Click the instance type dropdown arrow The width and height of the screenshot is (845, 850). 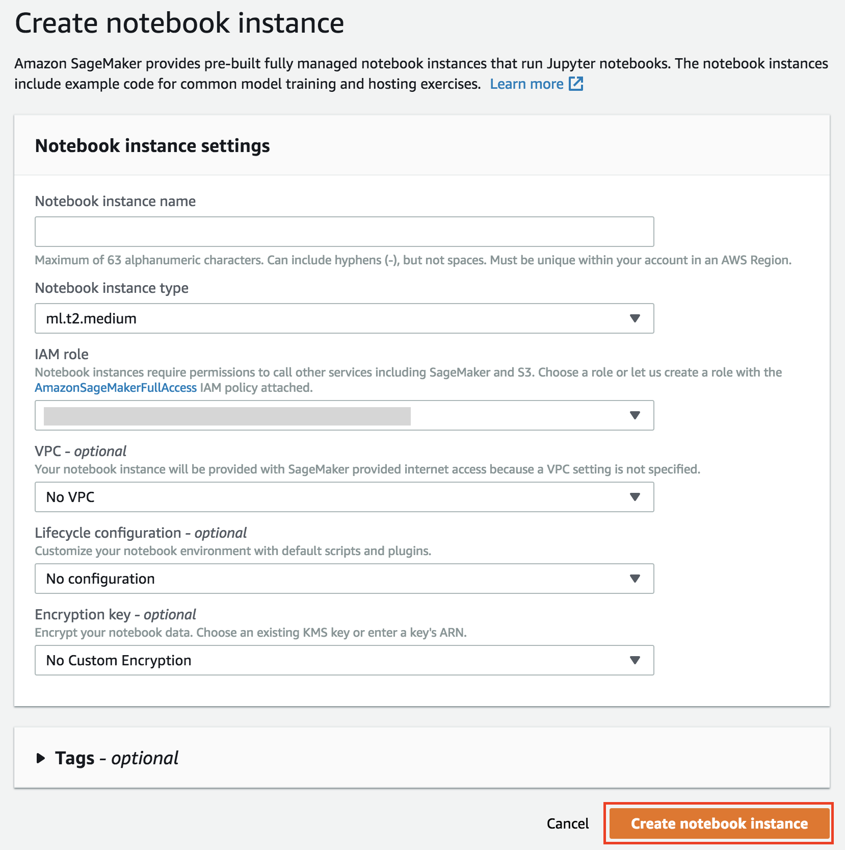click(635, 318)
